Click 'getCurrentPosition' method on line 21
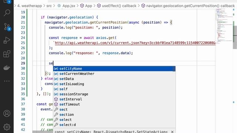 tap(109, 23)
